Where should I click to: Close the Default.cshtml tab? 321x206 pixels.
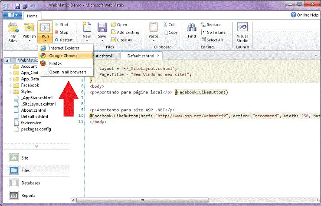(158, 56)
